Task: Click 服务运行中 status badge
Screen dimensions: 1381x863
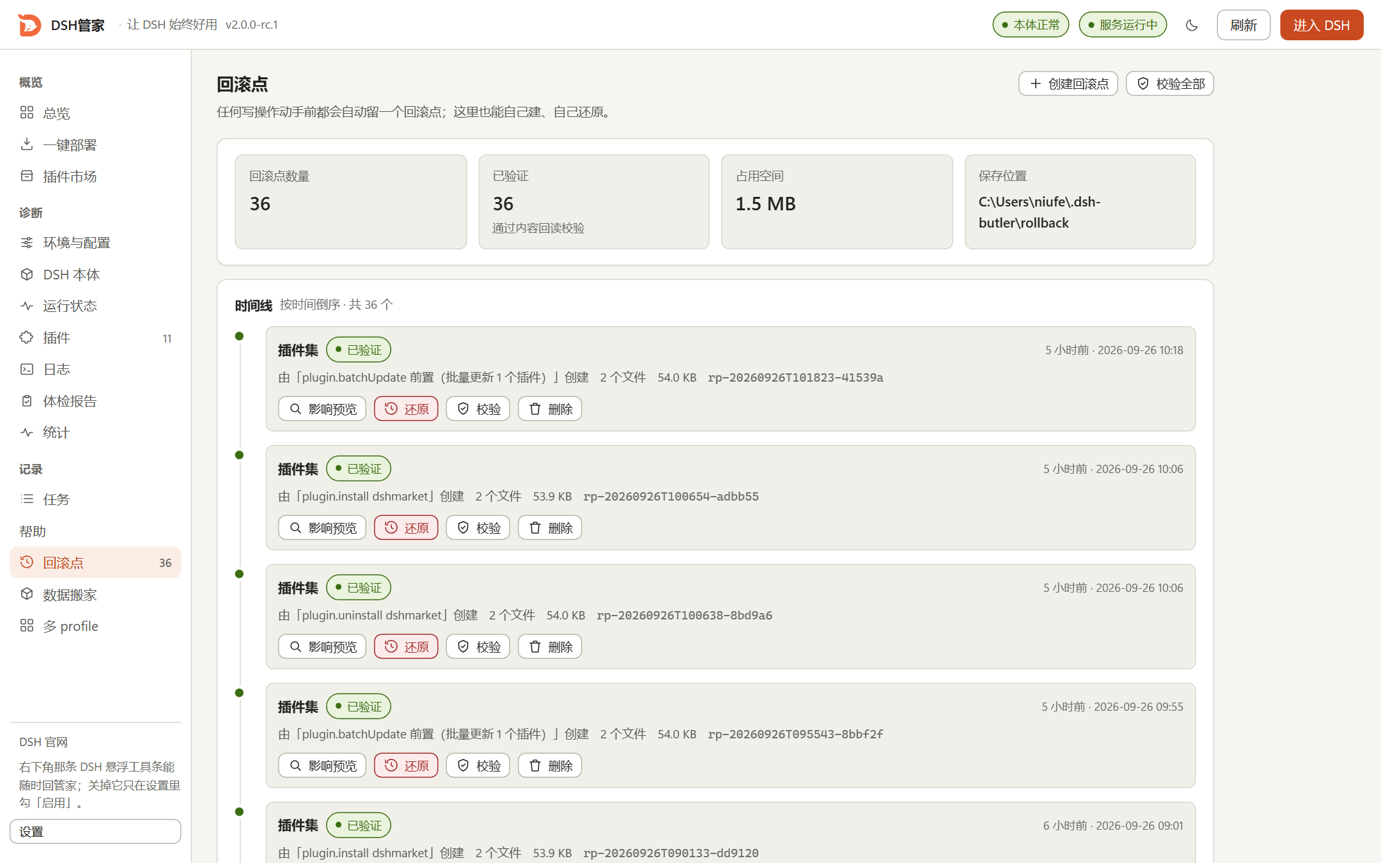Action: 1123,25
